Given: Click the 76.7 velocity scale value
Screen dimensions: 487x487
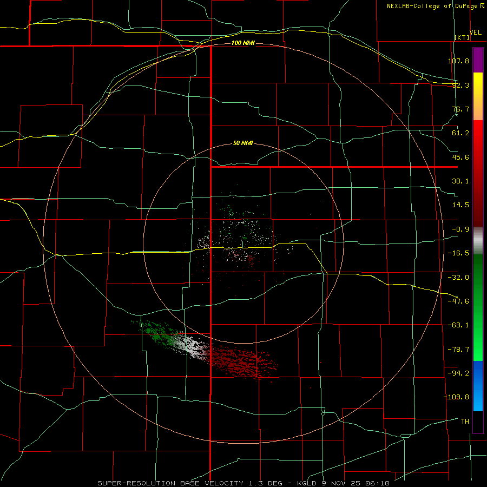Looking at the screenshot, I should [x=460, y=109].
